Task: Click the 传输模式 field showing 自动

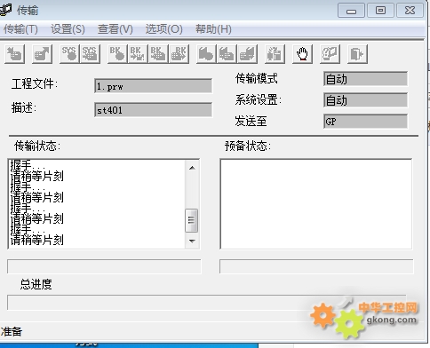Action: (365, 79)
